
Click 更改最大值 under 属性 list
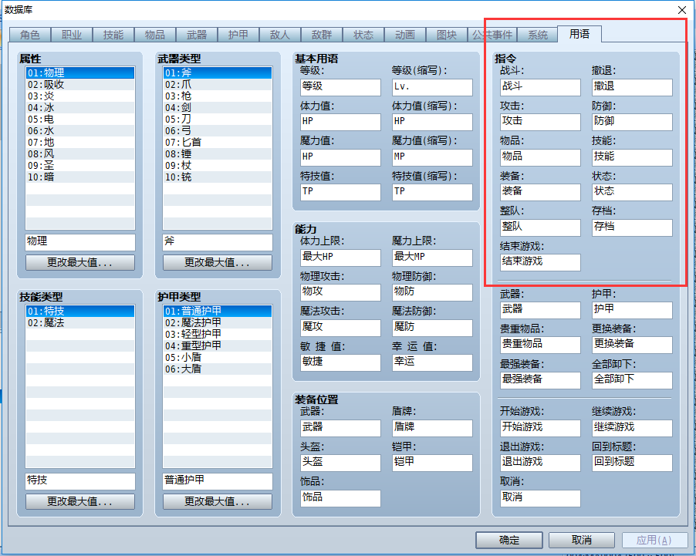pyautogui.click(x=80, y=263)
